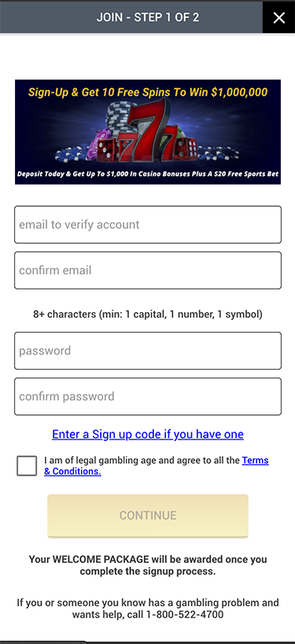Click the CONTINUE button
295x644 pixels.
point(148,516)
